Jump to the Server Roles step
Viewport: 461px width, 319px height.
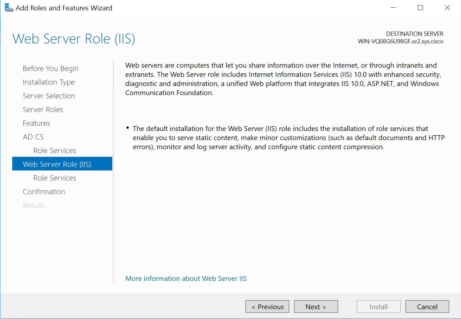(x=43, y=110)
